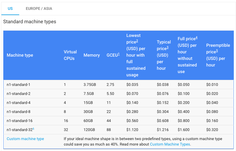
Task: Follow footnote 2 on Lowest price header
Action: click(137, 41)
